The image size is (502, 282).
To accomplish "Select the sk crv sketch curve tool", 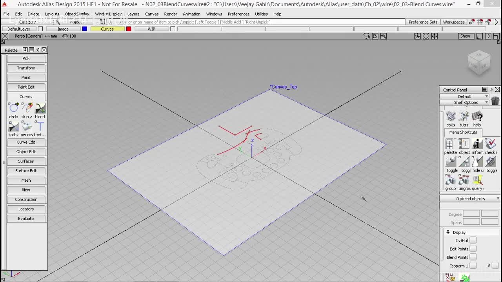I will pyautogui.click(x=27, y=108).
